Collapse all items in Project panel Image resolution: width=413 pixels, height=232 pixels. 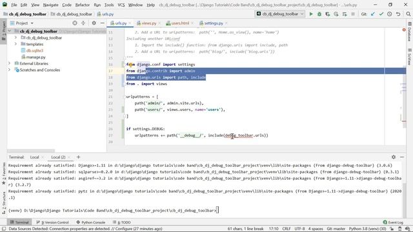[83, 23]
